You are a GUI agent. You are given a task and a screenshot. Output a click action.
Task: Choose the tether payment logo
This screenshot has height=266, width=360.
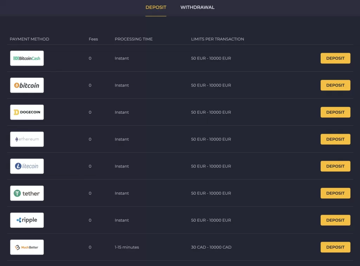pos(27,193)
